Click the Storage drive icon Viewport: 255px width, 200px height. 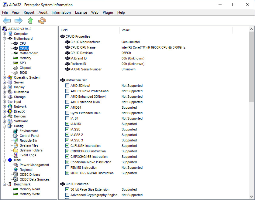10,97
